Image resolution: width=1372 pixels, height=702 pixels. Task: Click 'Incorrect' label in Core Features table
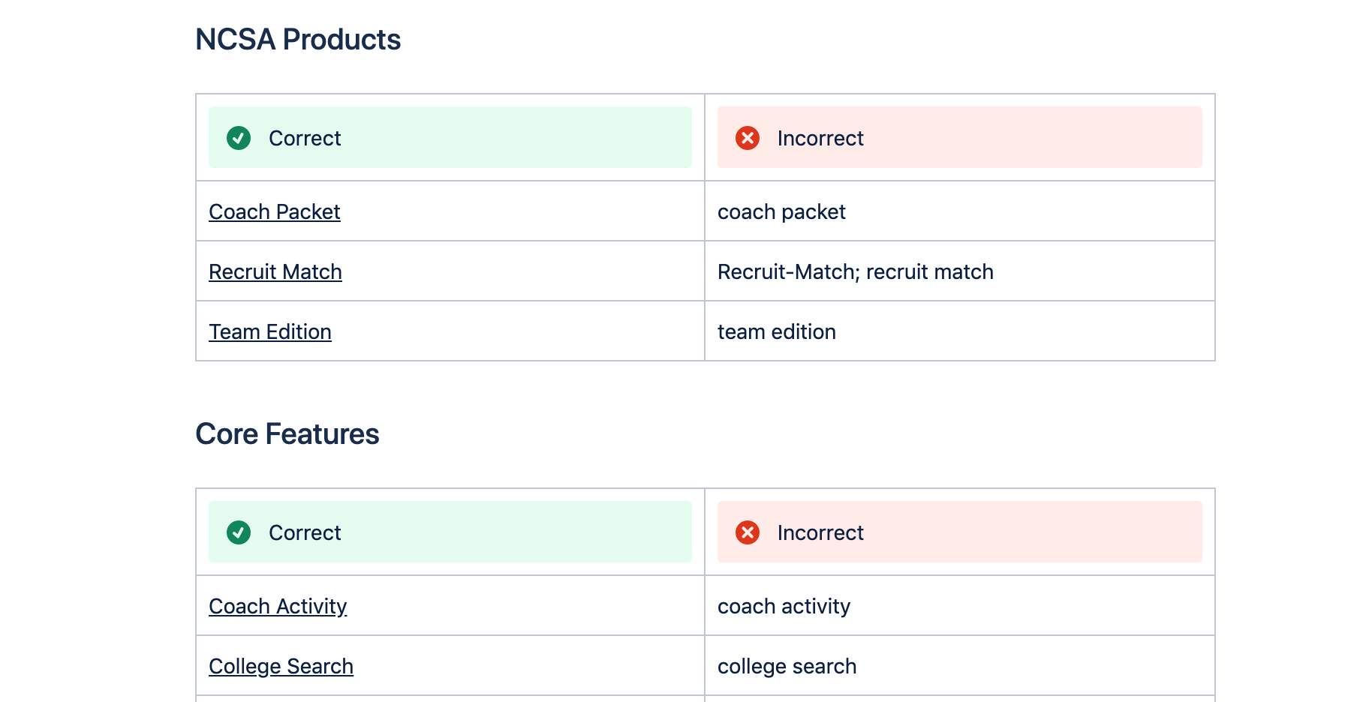pyautogui.click(x=820, y=533)
